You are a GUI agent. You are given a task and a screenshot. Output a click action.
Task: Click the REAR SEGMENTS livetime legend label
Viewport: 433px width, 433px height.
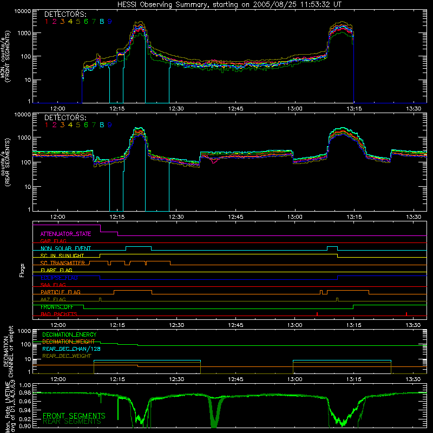72,422
